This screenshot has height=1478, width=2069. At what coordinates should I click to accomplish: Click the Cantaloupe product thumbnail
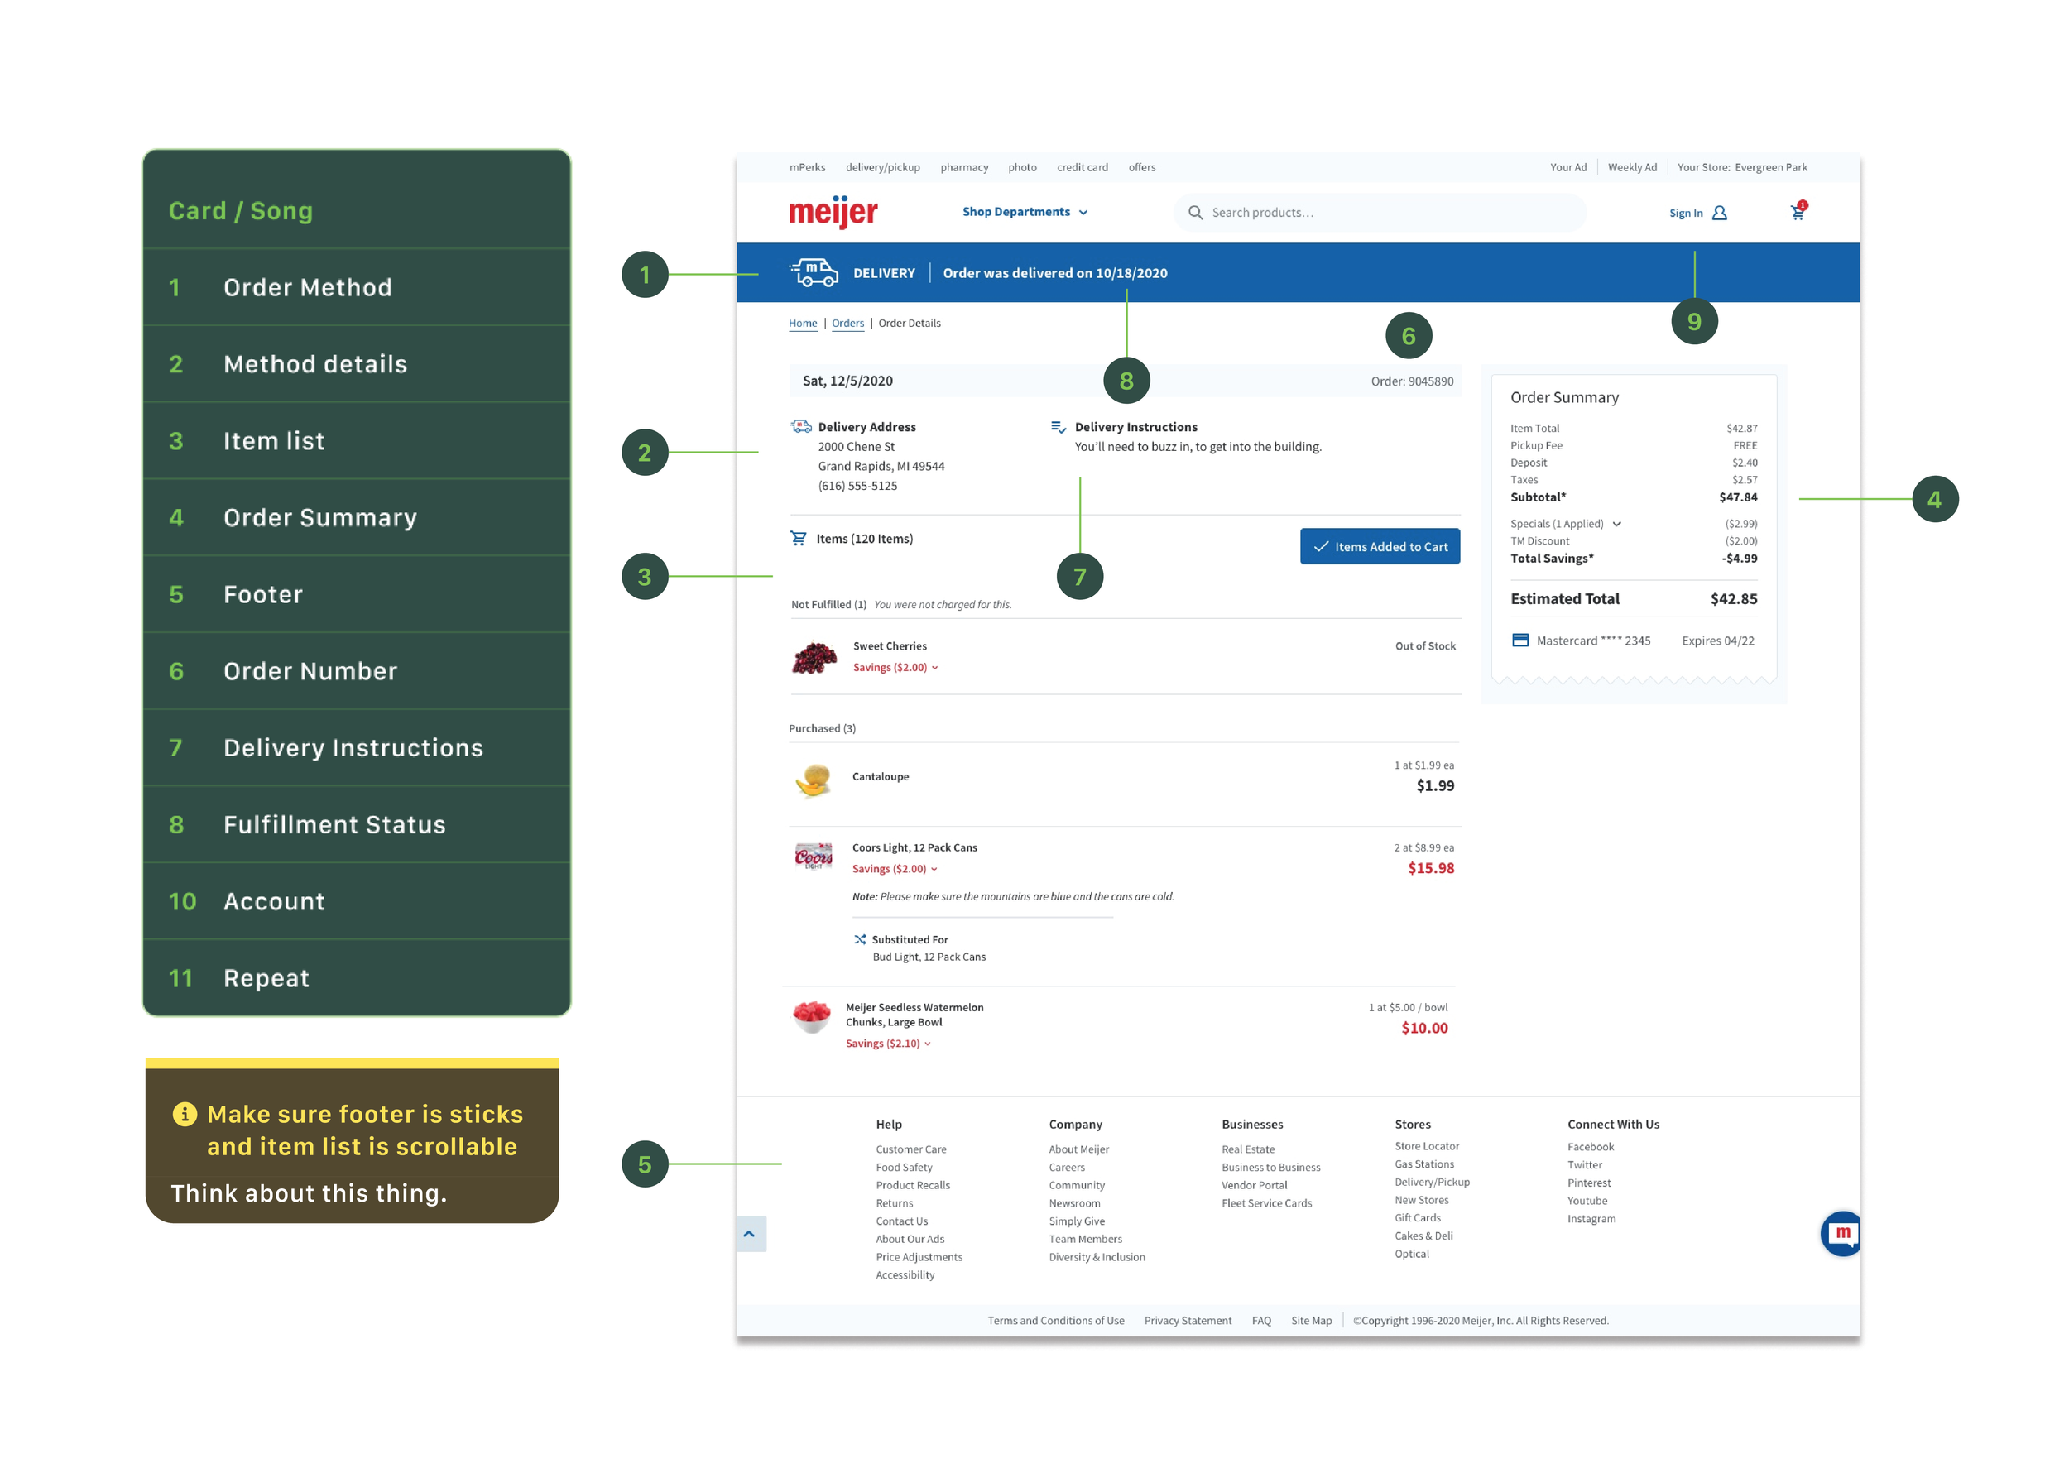tap(813, 779)
